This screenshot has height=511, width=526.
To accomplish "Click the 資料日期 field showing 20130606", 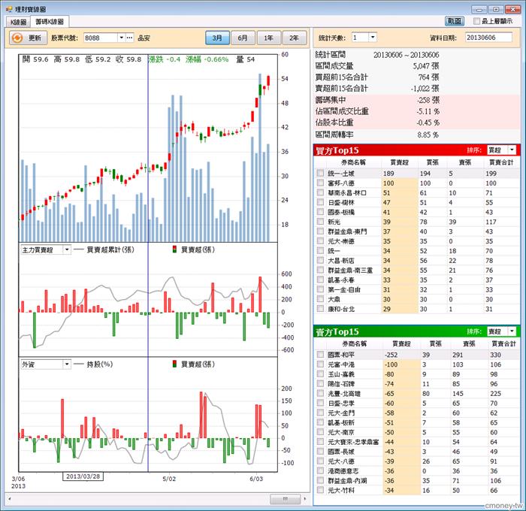I will point(488,38).
